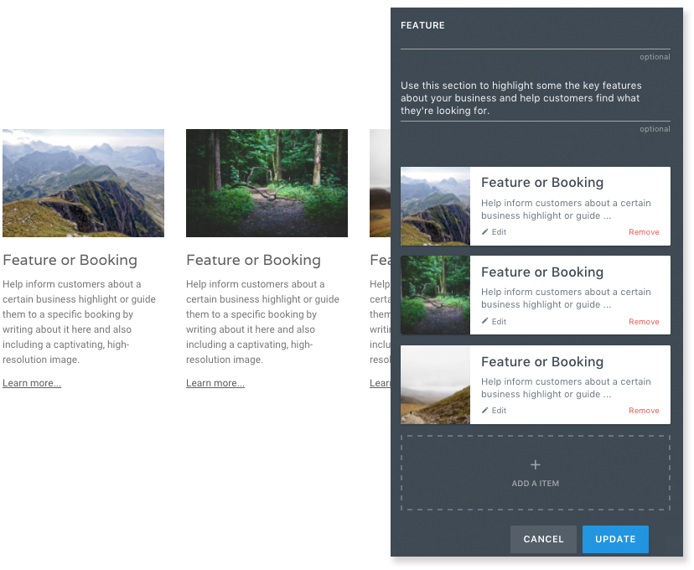The image size is (694, 570).
Task: Select the forest path thumbnail in the panel list
Action: tap(435, 295)
